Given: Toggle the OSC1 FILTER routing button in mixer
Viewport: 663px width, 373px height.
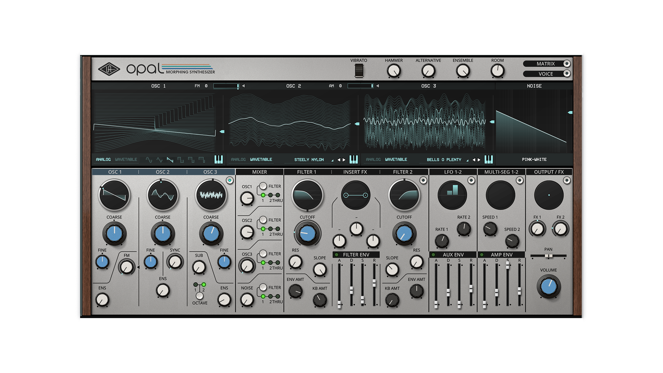Looking at the screenshot, I should tap(263, 186).
